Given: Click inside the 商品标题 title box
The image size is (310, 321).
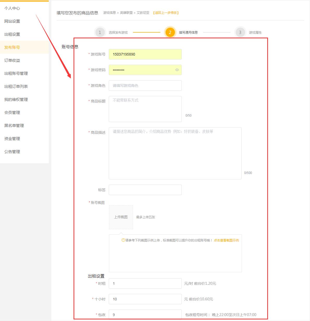Looking at the screenshot, I should coord(145,109).
